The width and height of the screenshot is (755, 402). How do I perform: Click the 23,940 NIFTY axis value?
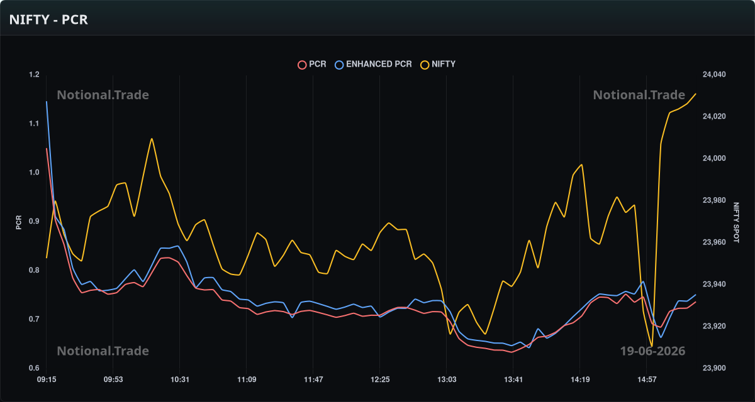click(714, 285)
